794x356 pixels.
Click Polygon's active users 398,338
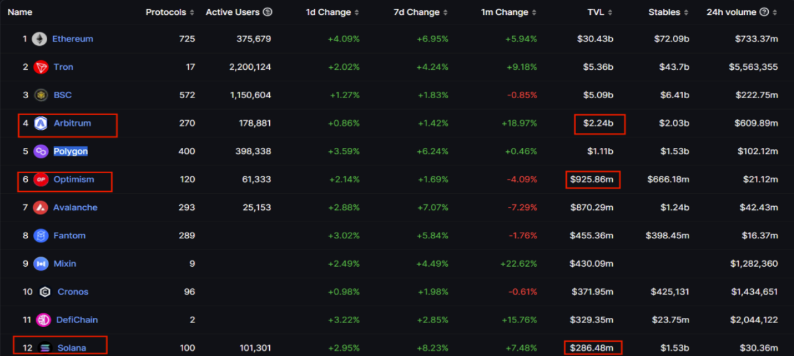click(252, 151)
